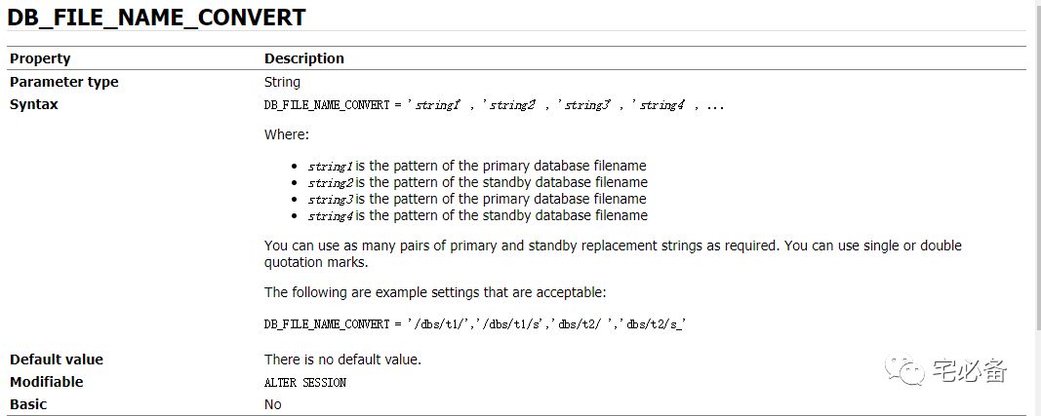Click the String parameter type value
Viewport: 1041px width, 416px height.
[282, 82]
